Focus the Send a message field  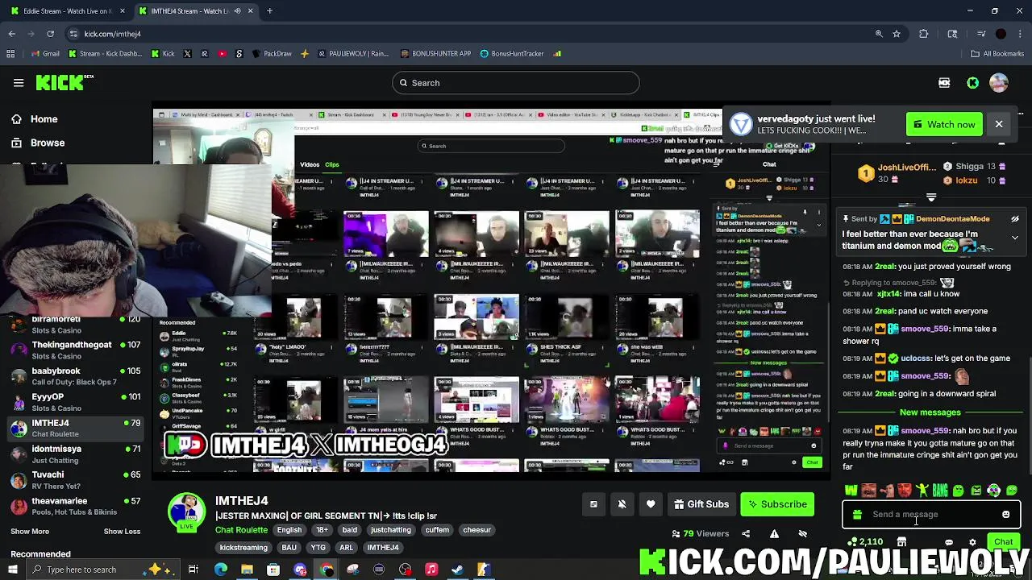[931, 514]
